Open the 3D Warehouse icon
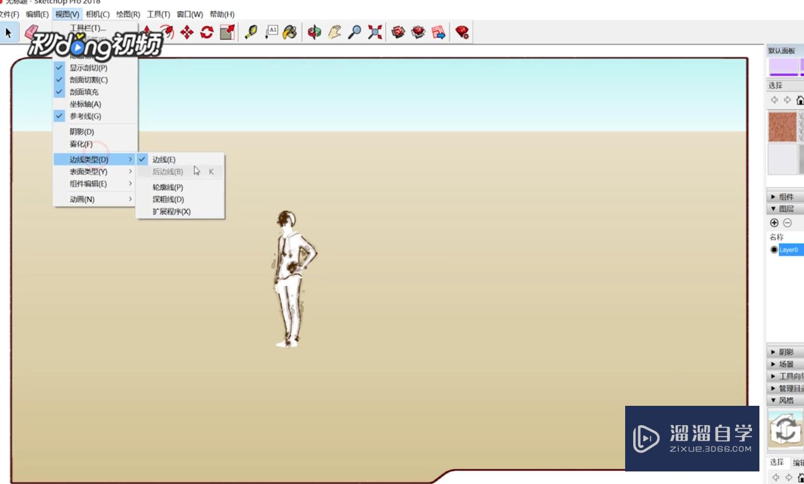The width and height of the screenshot is (804, 484). [398, 32]
